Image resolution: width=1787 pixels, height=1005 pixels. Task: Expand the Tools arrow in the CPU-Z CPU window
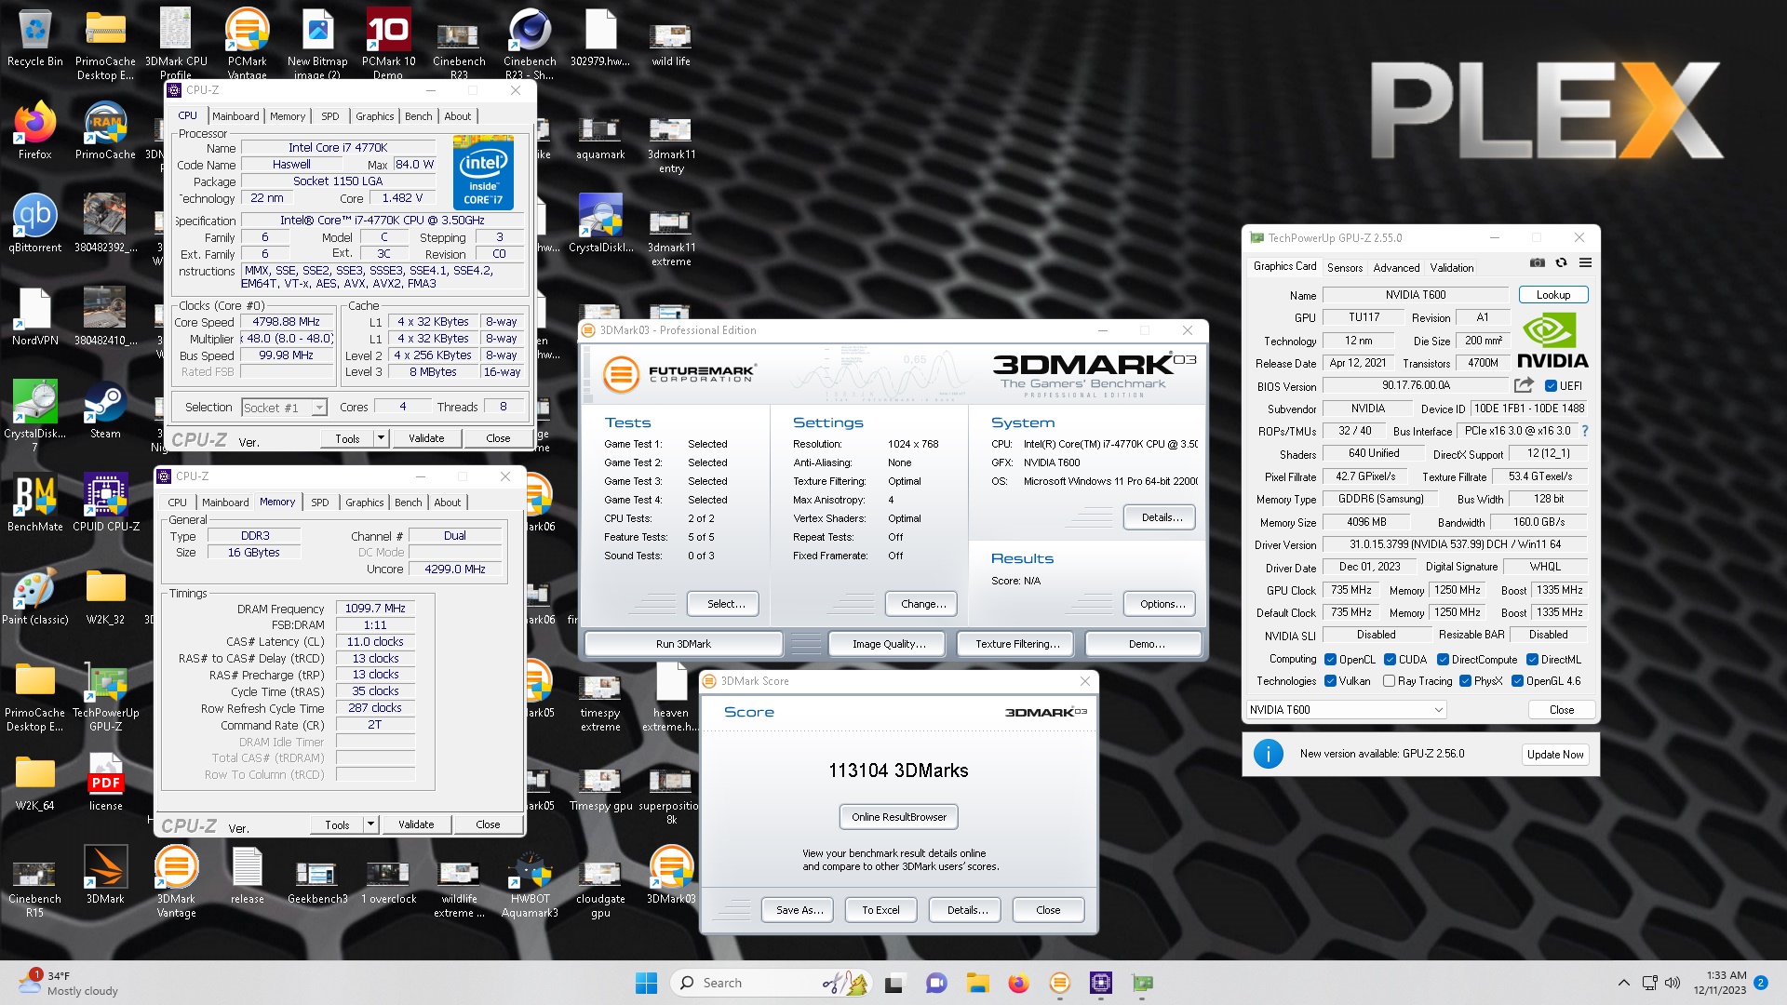[x=381, y=438]
